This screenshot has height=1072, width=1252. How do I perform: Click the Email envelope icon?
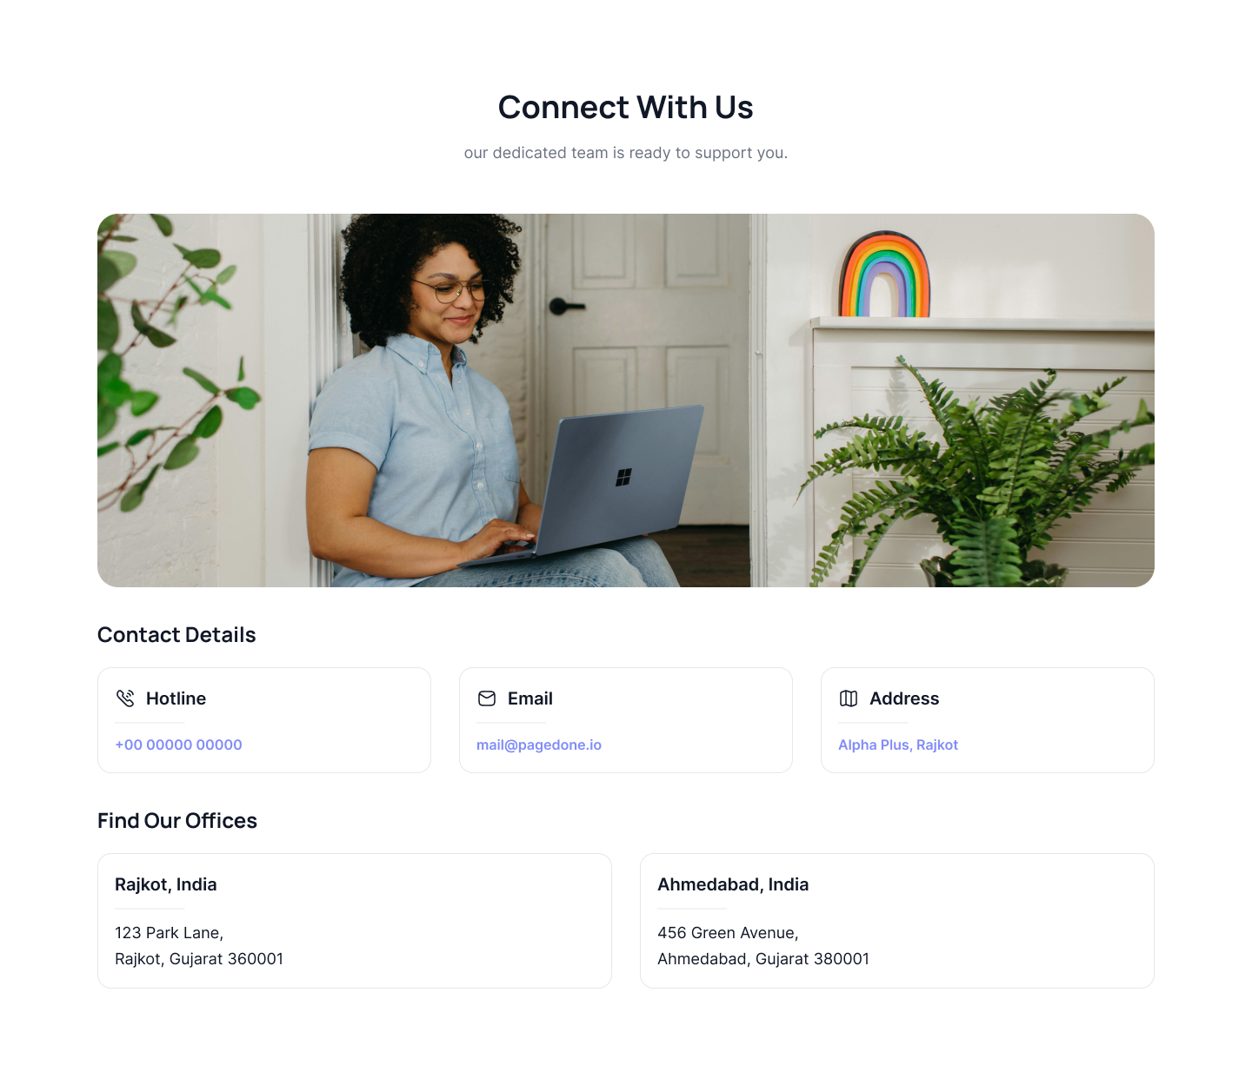[x=487, y=698]
